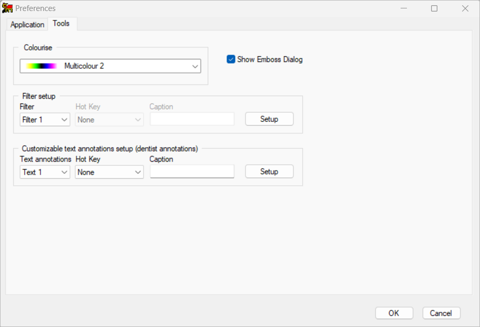
Task: Confirm preferences with the OK button
Action: (x=394, y=313)
